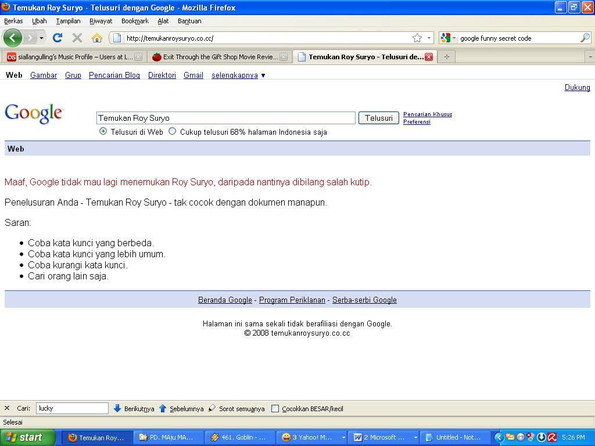This screenshot has width=595, height=446.
Task: Open the Bookmark menu
Action: pos(135,21)
